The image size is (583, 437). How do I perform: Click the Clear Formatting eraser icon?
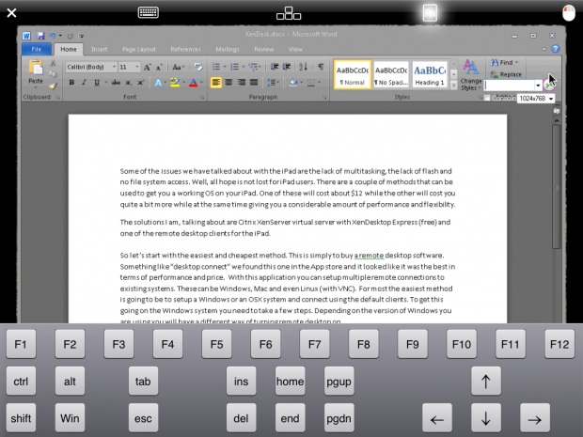point(198,67)
